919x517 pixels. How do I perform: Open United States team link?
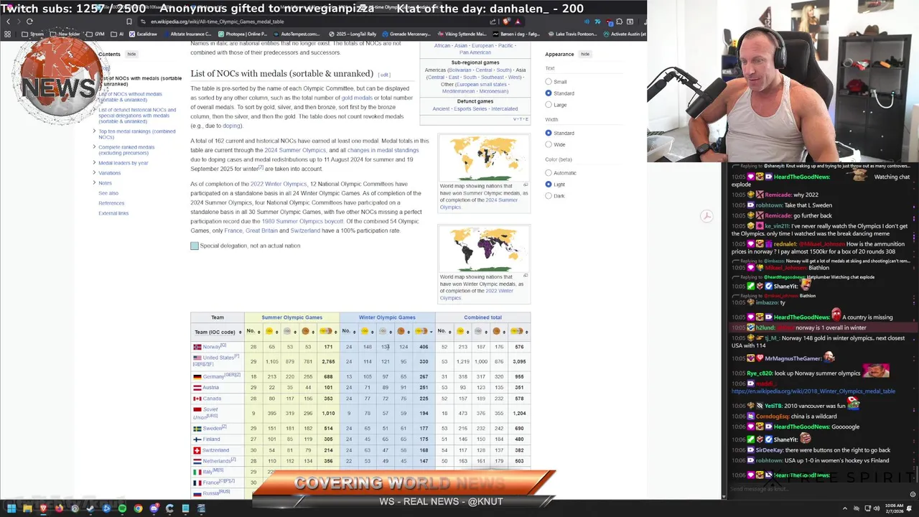click(x=218, y=357)
